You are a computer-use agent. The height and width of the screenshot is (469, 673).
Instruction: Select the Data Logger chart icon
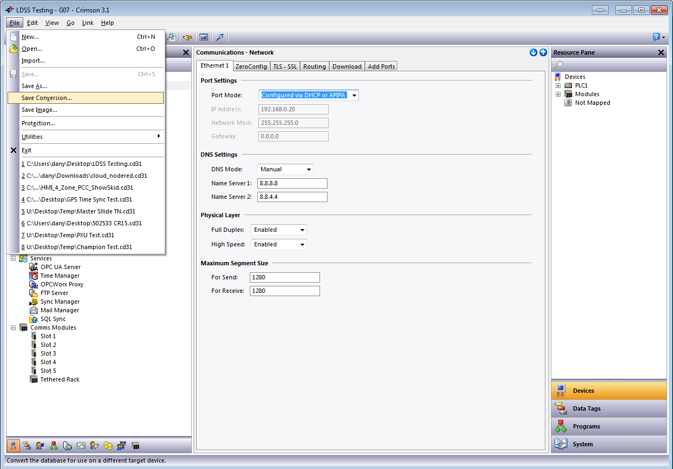(81, 446)
